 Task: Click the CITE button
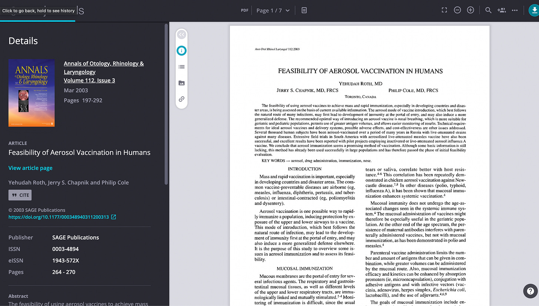coord(20,195)
